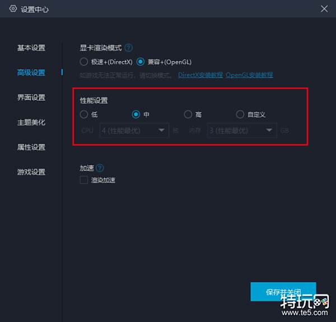This screenshot has height=322, width=336.
Task: Click the help icon next to 加速
Action: click(x=100, y=168)
